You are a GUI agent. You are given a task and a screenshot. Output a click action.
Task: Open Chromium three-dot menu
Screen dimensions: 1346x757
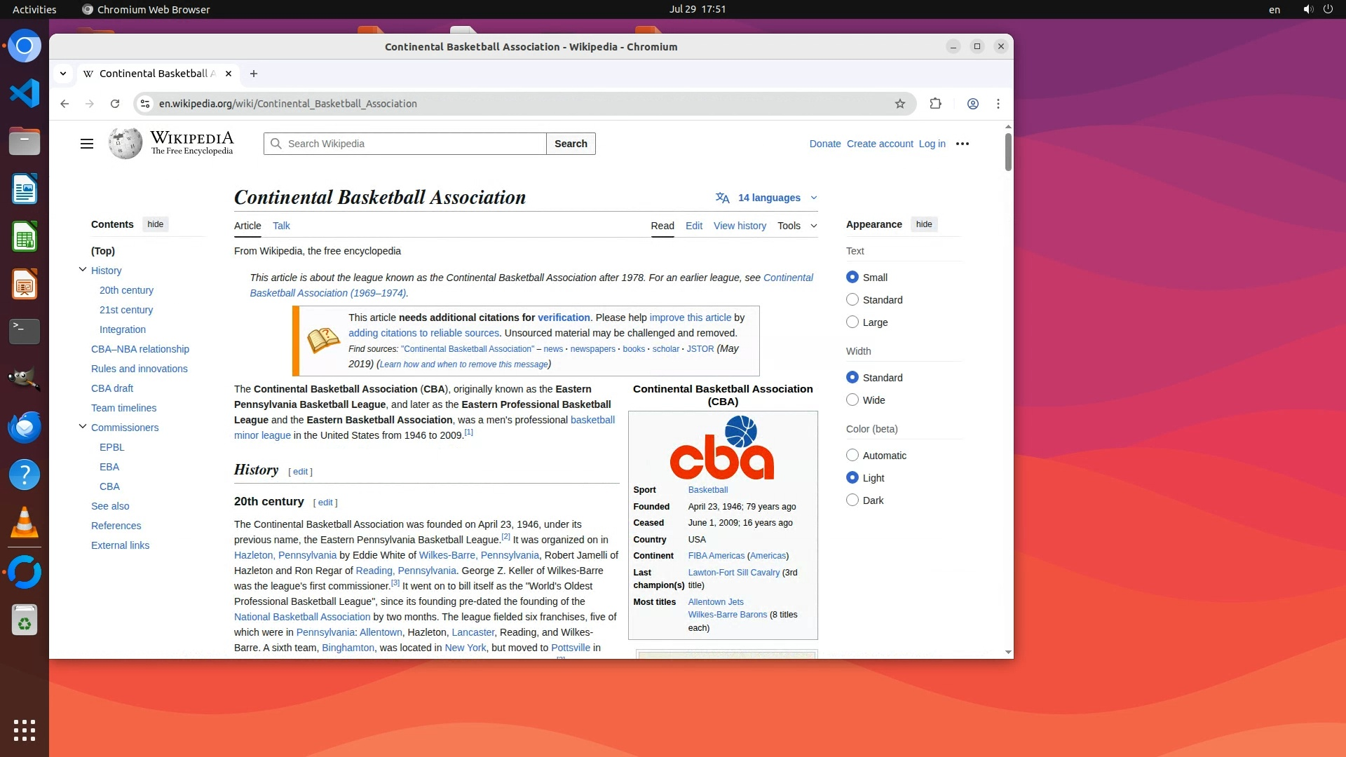[x=998, y=104]
